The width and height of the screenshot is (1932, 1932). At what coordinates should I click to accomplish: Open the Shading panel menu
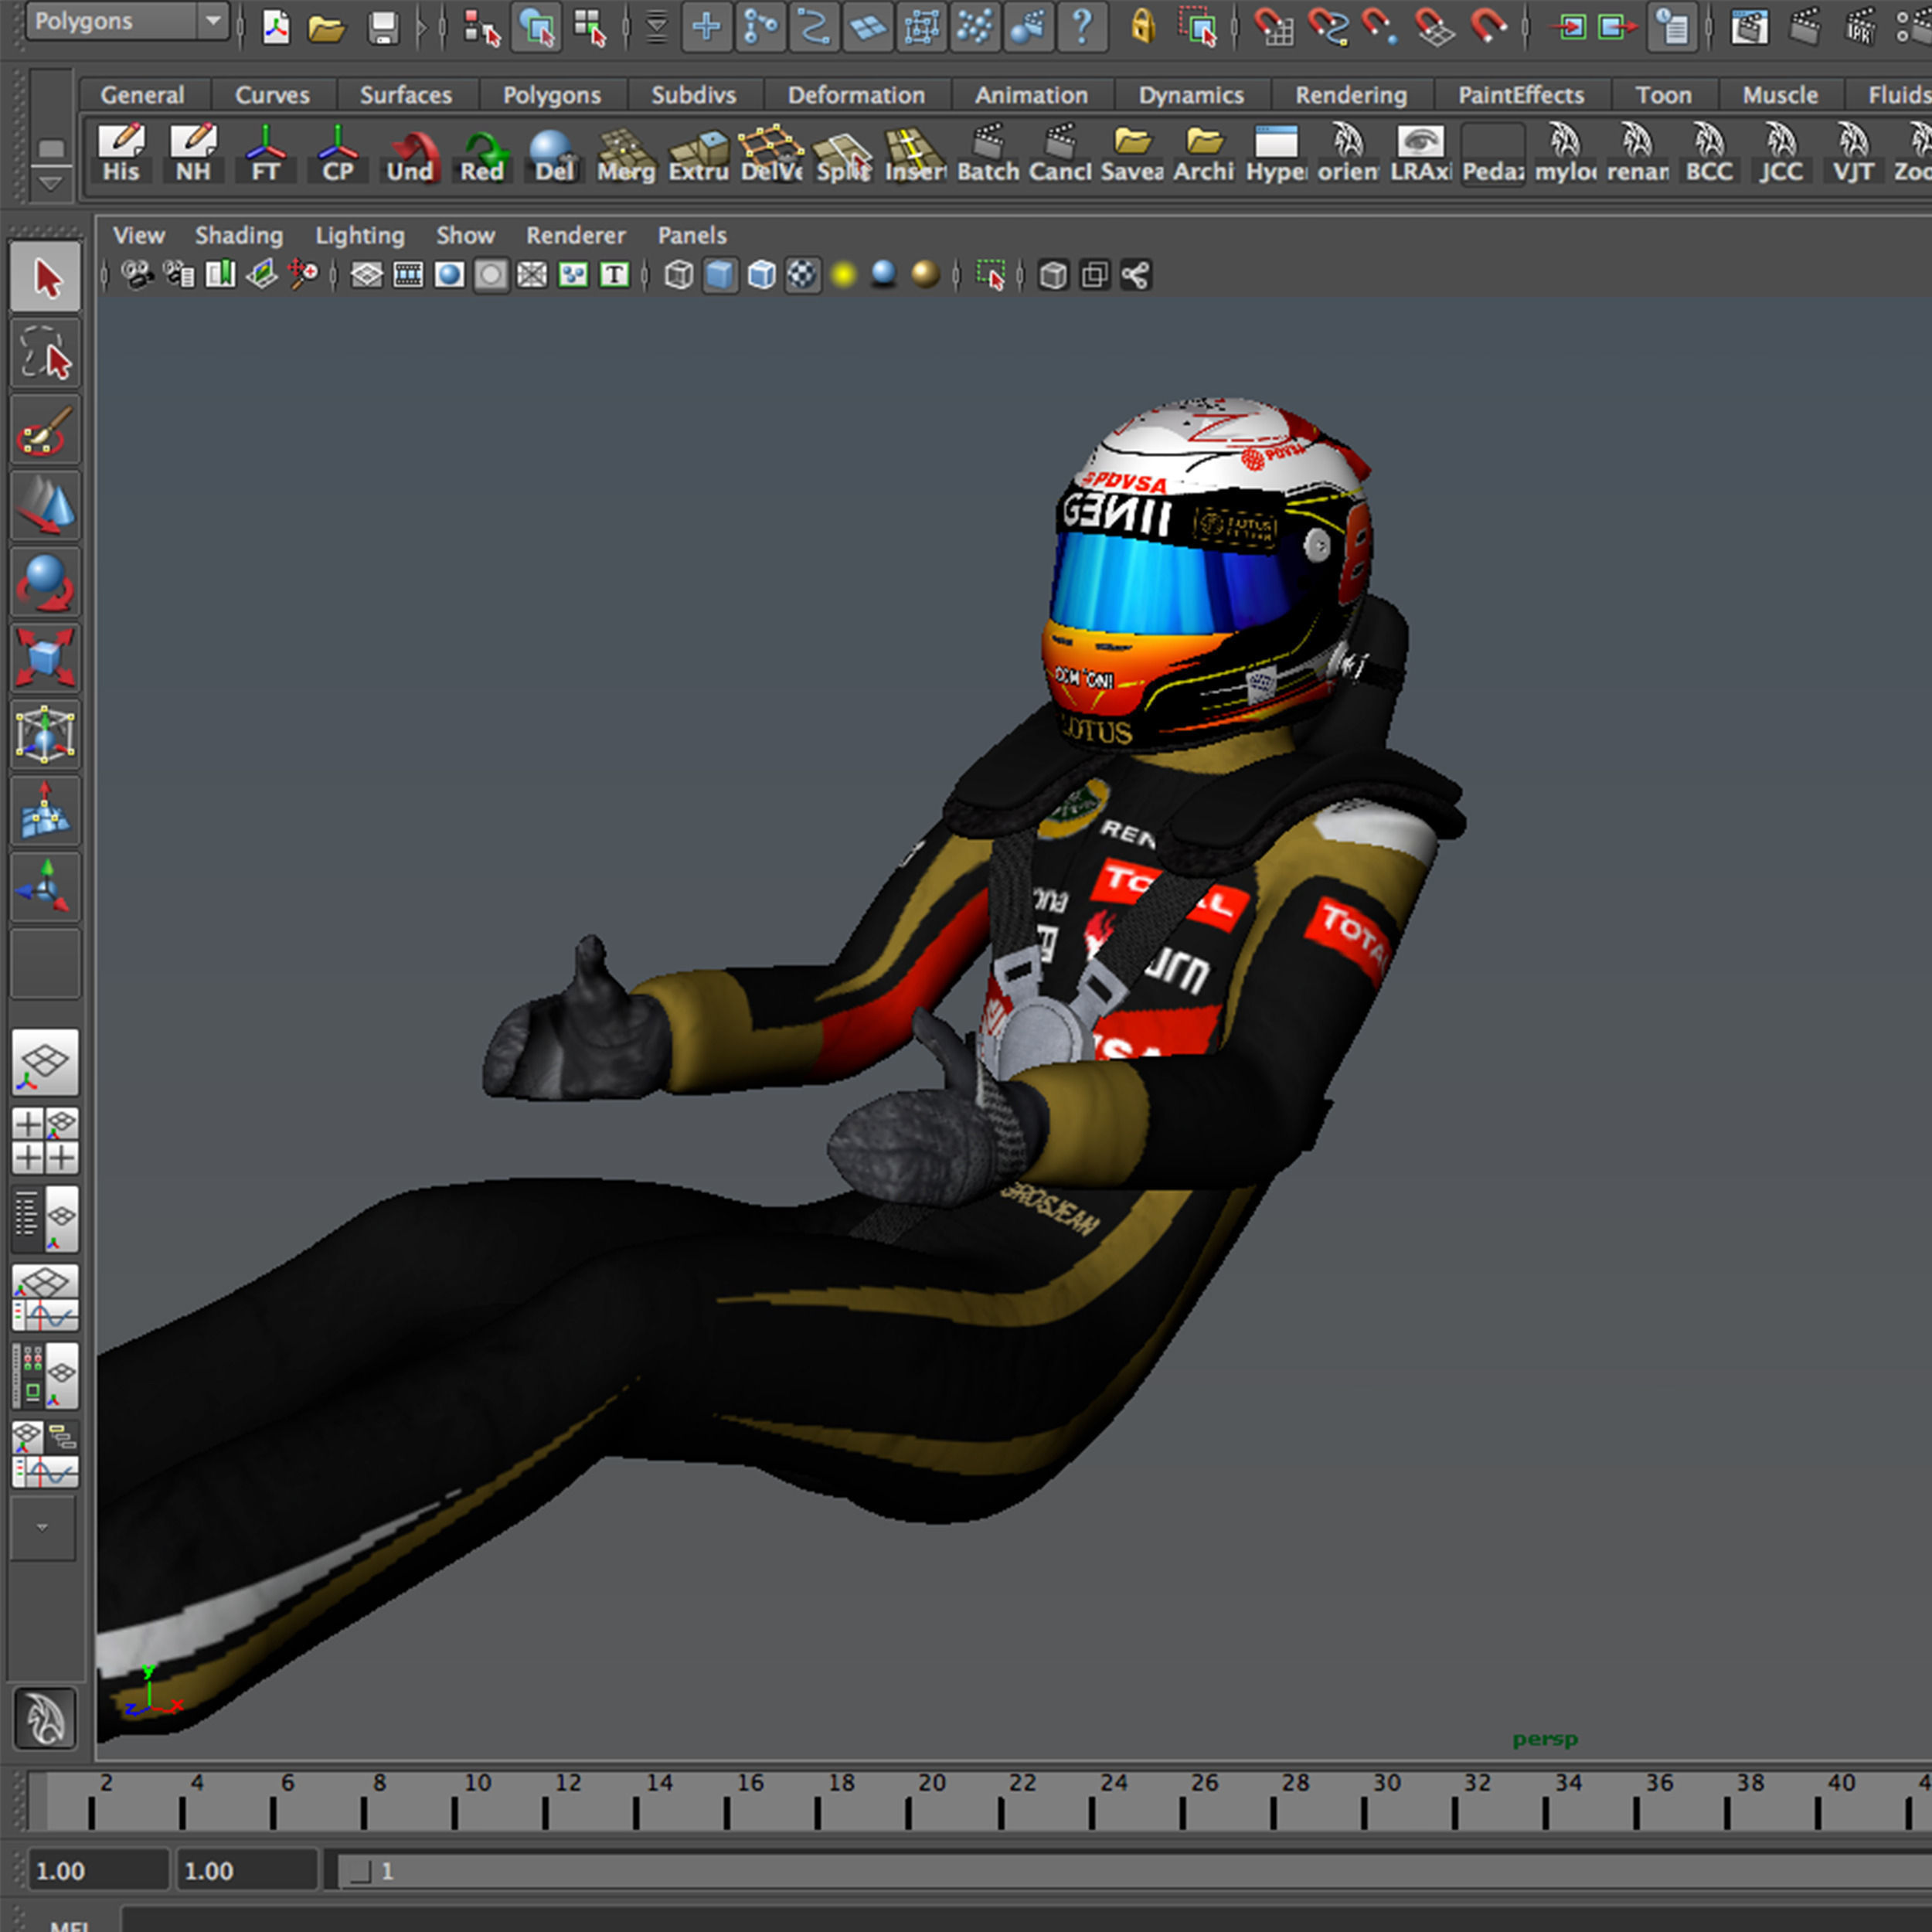coord(239,235)
